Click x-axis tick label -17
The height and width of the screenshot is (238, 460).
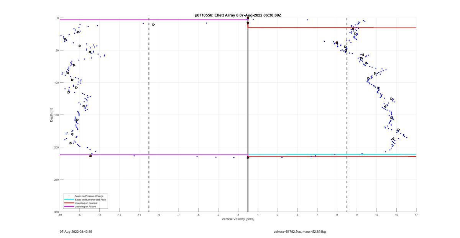pos(79,215)
